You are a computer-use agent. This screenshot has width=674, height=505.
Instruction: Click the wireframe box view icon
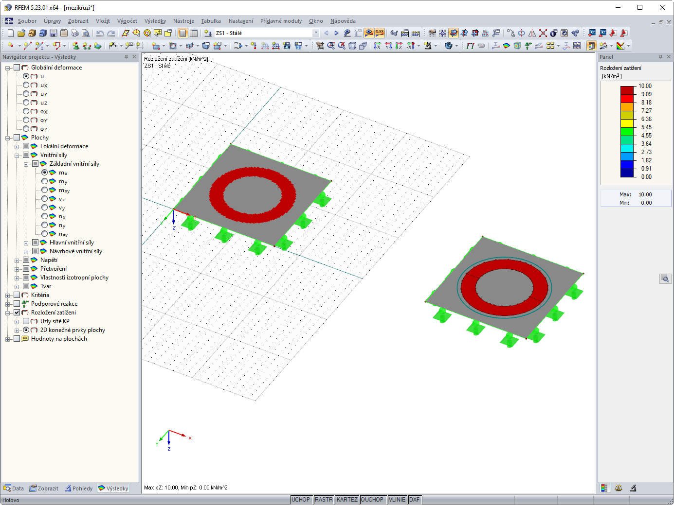coord(352,46)
